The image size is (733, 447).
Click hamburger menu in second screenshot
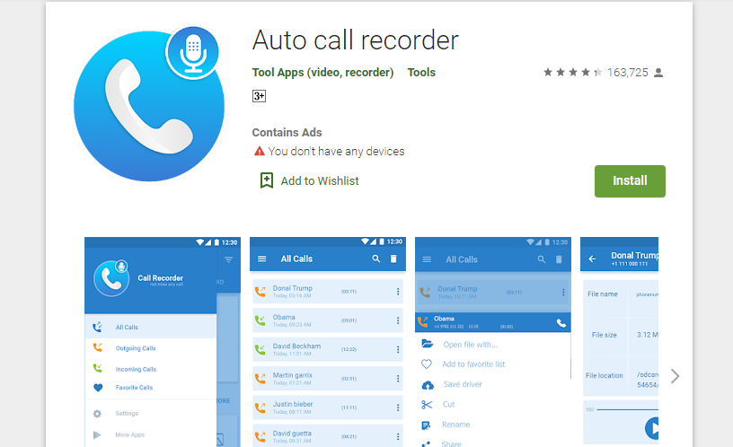(x=261, y=259)
